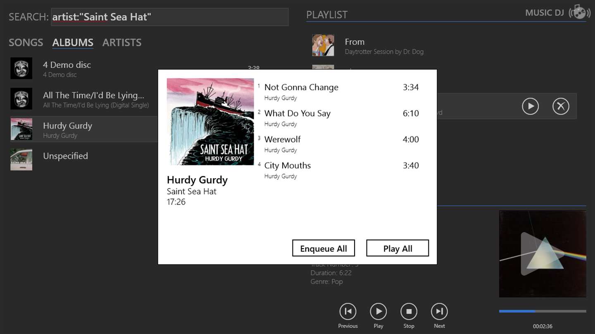Click the Saint Sea Hat artist name
The height and width of the screenshot is (334, 595).
192,191
